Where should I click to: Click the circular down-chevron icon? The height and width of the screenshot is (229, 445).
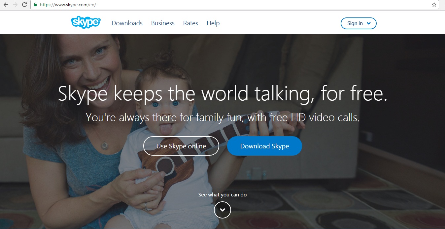click(x=222, y=210)
